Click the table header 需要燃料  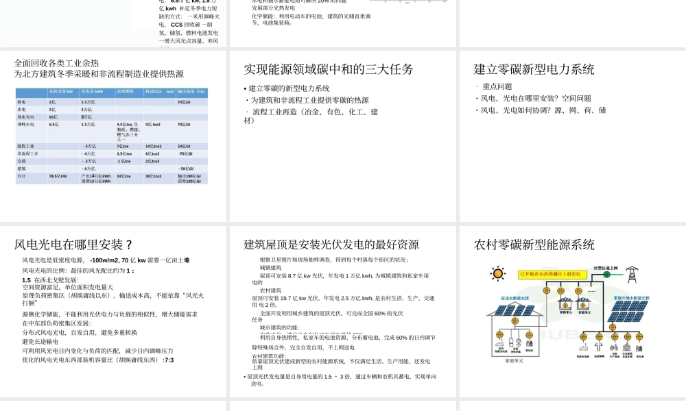coord(123,92)
